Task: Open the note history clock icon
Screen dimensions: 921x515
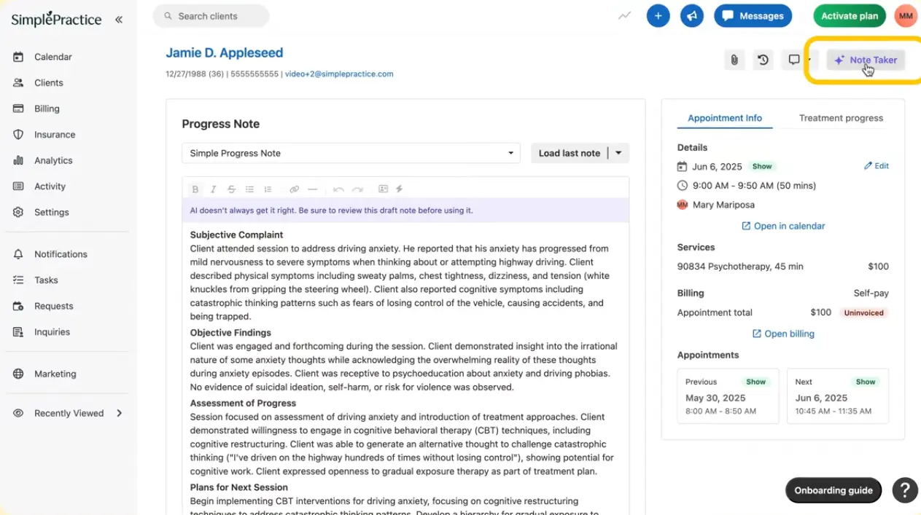Action: pyautogui.click(x=763, y=60)
